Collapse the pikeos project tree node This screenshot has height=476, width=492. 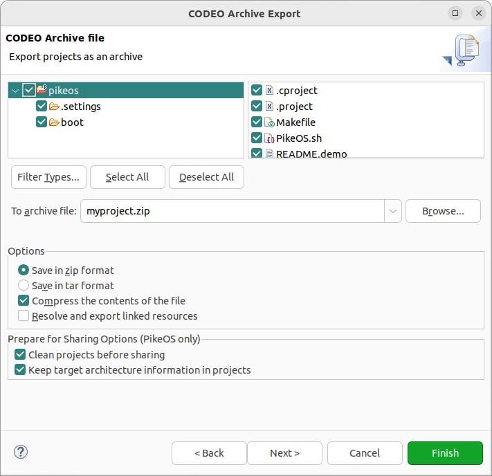[15, 91]
